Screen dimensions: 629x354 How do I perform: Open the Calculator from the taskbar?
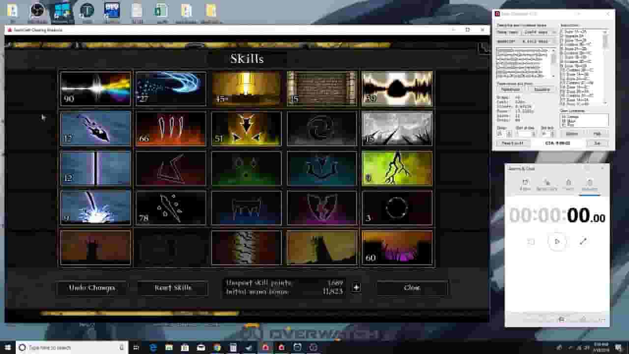[233, 348]
